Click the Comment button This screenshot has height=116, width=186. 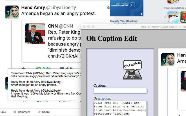click(22, 112)
